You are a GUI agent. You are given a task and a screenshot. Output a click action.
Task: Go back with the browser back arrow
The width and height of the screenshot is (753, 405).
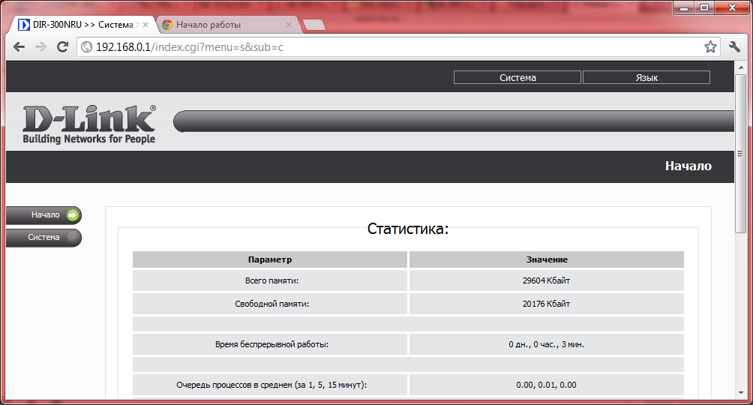pos(19,46)
